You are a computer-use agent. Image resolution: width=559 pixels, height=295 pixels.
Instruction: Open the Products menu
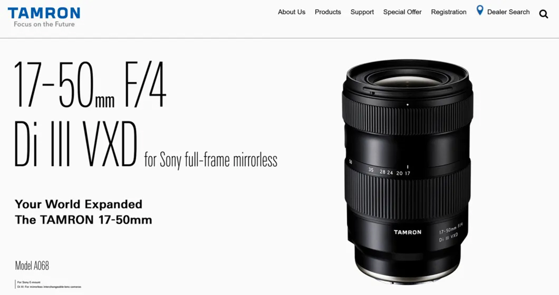pyautogui.click(x=328, y=12)
